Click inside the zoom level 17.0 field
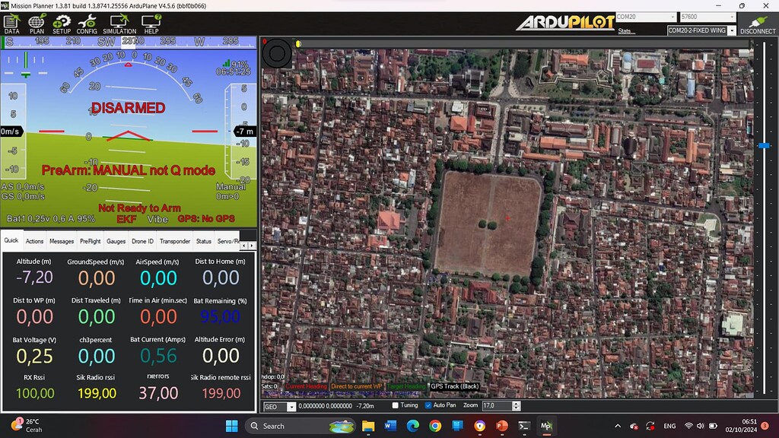779x438 pixels. (x=496, y=405)
